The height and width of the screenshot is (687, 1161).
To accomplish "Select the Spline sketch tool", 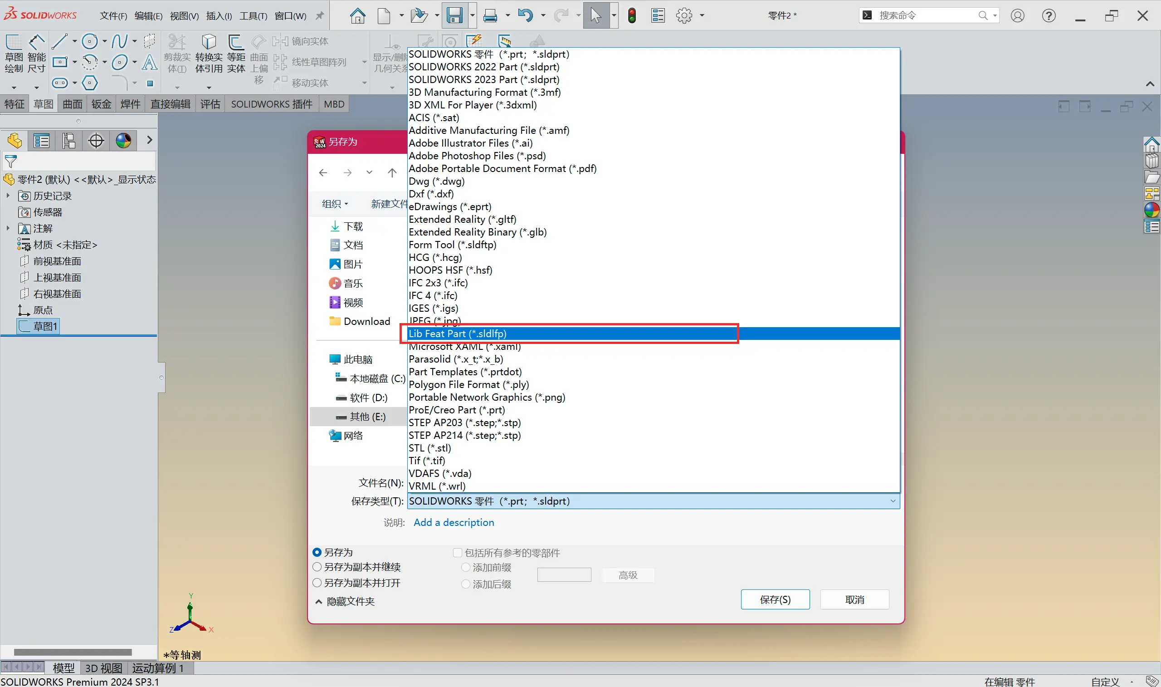I will [x=119, y=41].
